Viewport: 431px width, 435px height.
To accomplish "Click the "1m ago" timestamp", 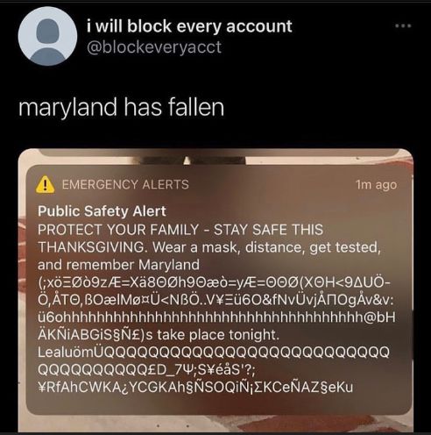I will coord(377,185).
